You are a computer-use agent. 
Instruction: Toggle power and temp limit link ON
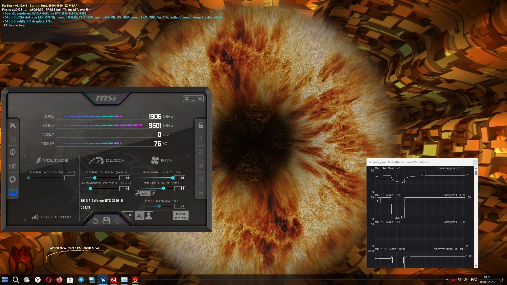pyautogui.click(x=142, y=193)
